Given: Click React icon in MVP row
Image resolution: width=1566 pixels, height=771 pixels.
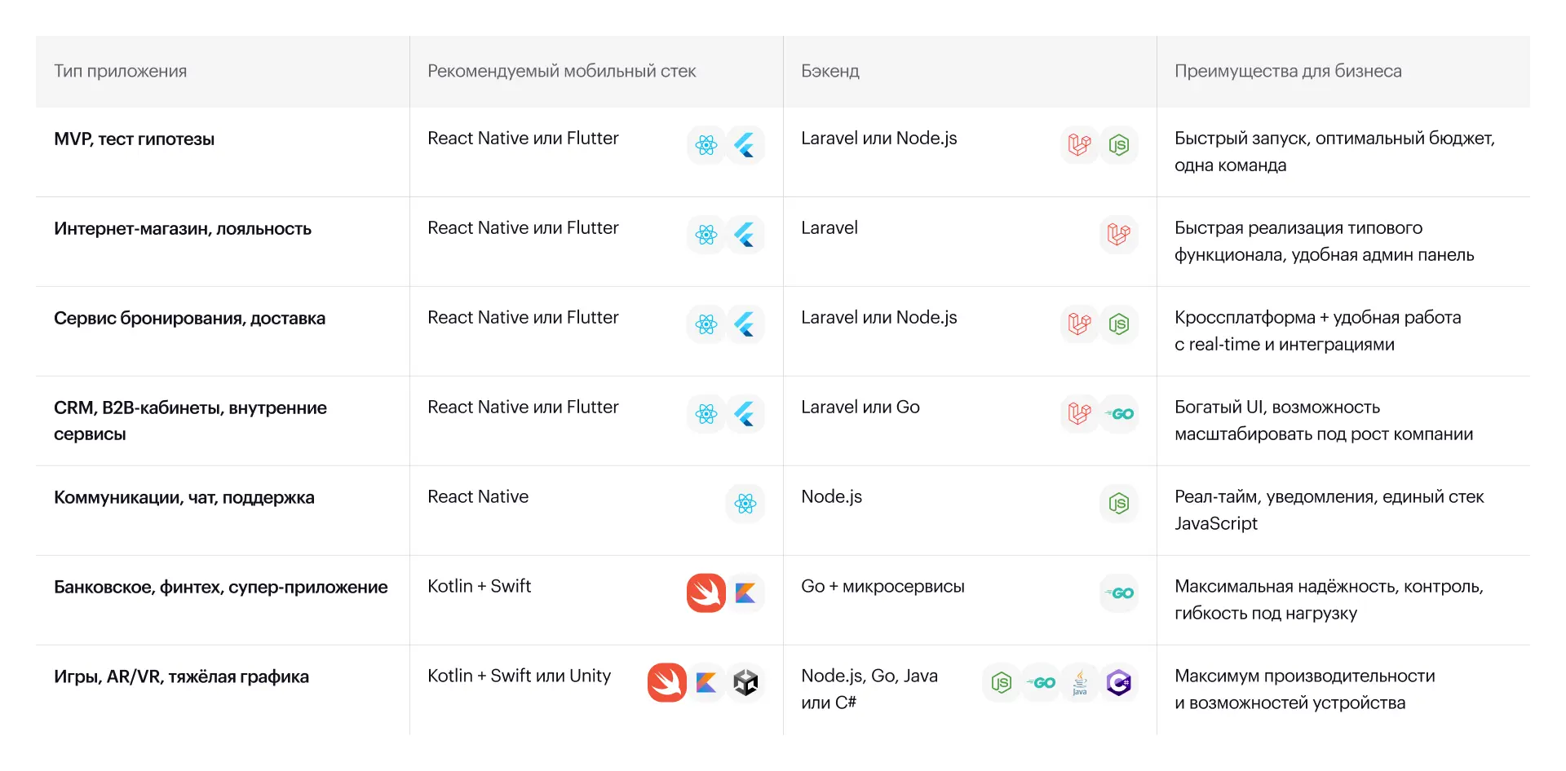Looking at the screenshot, I should point(706,145).
